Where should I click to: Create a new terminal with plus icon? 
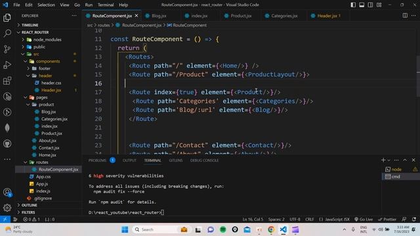point(383,160)
